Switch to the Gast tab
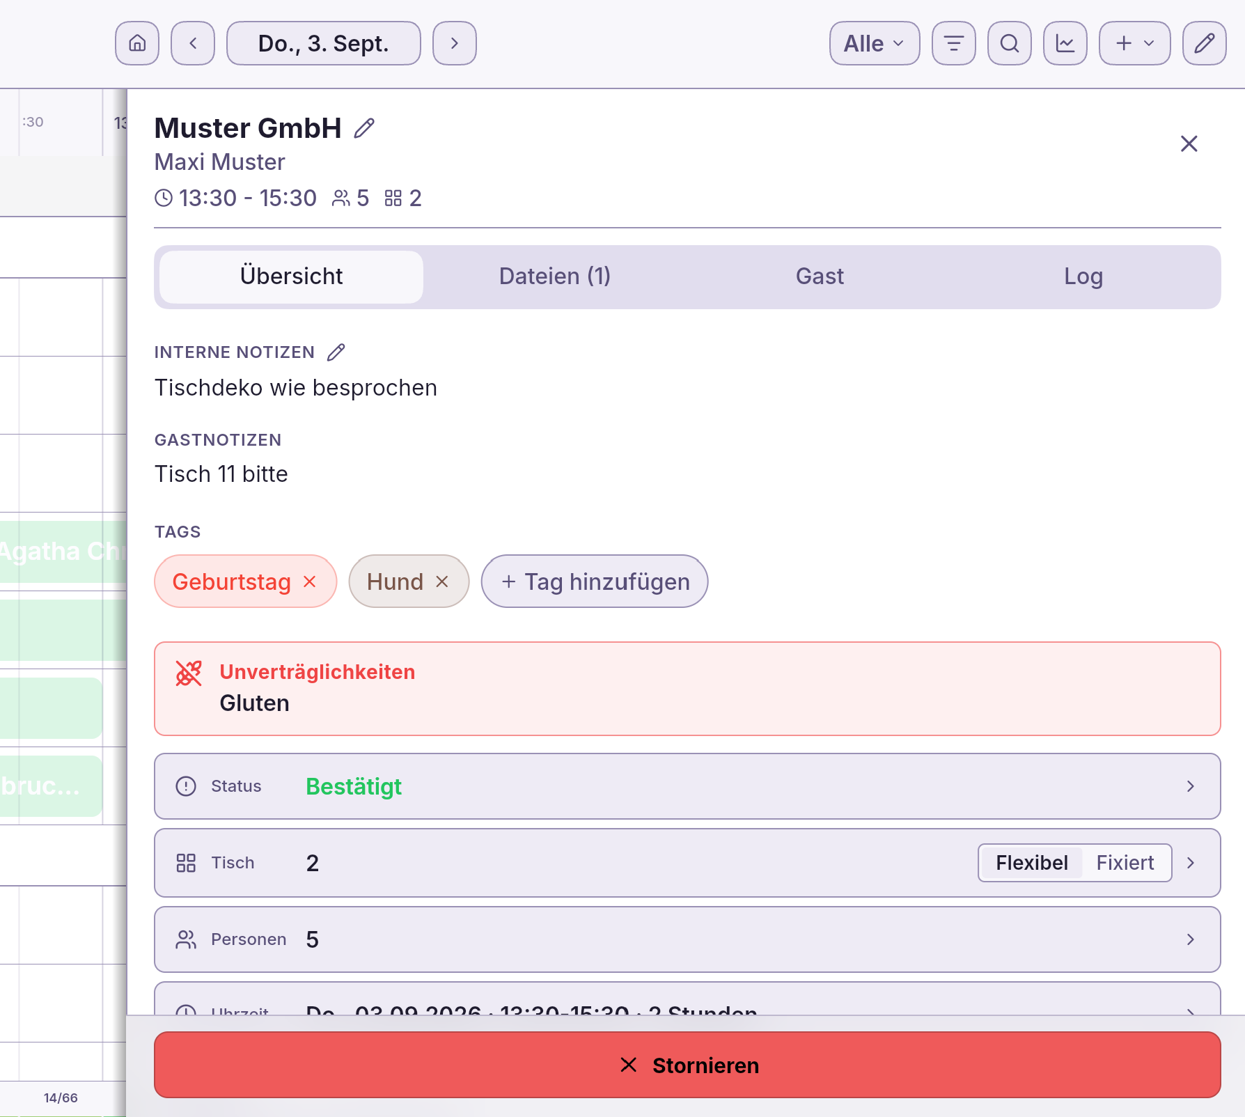 tap(820, 276)
